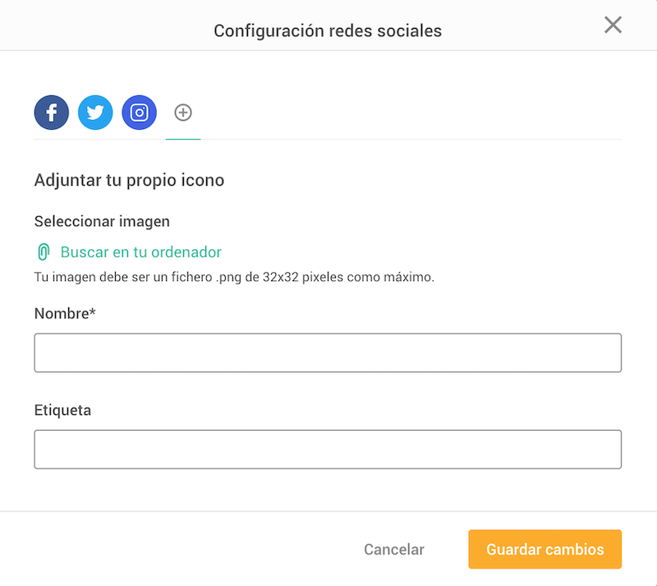Screen dimensions: 657x586
Task: Focus the Nombre text field
Action: click(x=328, y=353)
